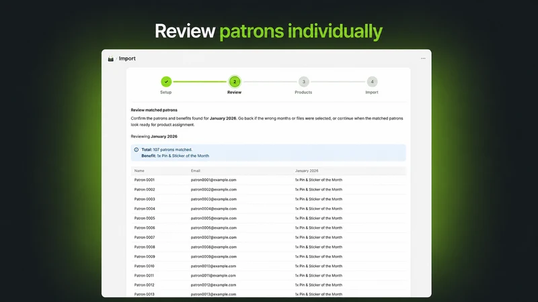Click the Import breadcrumb label
This screenshot has width=538, height=302.
[x=127, y=58]
